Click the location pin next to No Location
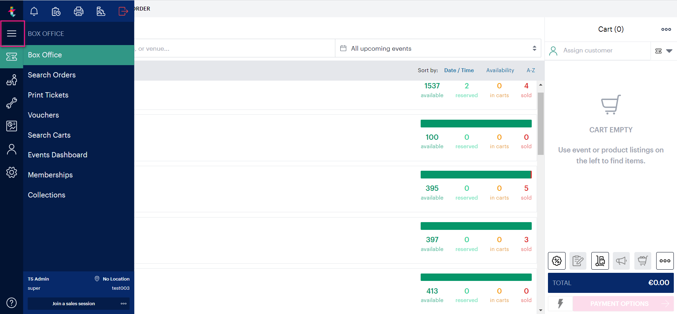Image resolution: width=677 pixels, height=314 pixels. pos(97,279)
